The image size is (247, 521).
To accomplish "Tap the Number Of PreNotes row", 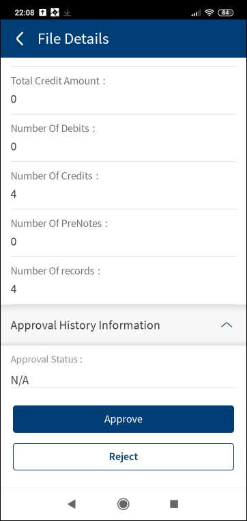I will tap(123, 233).
